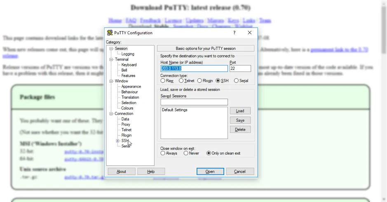
Task: Collapse the Window tree node
Action: coord(111,81)
